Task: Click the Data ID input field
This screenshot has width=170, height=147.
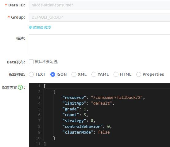Action: [x=99, y=5]
